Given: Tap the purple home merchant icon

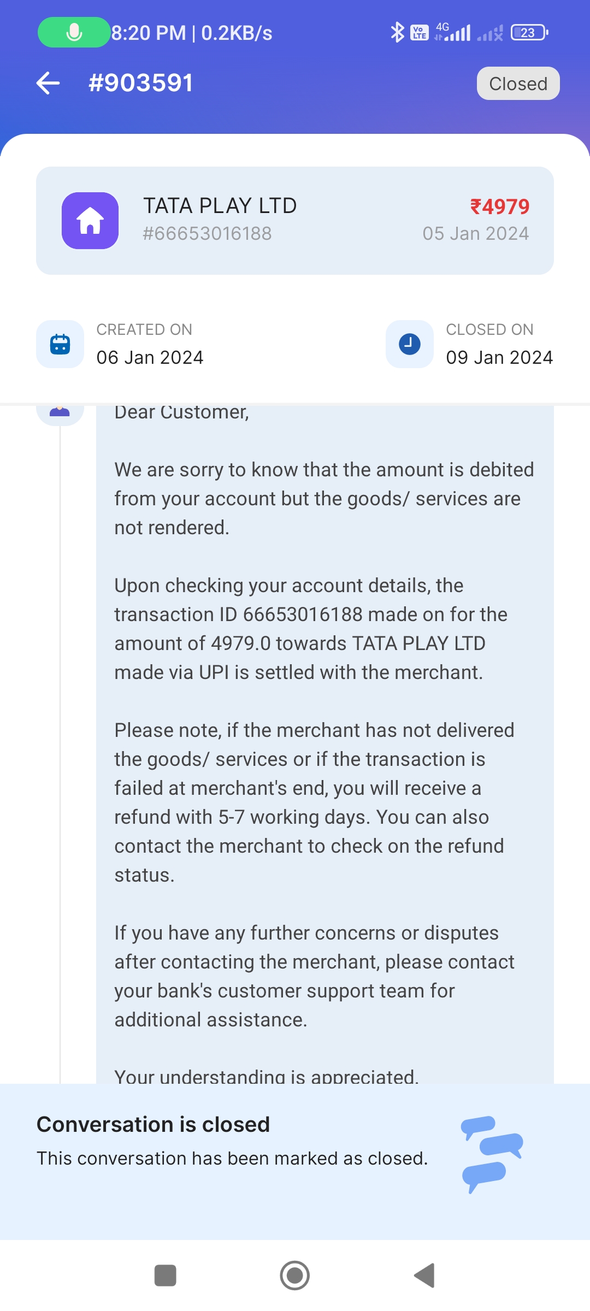Looking at the screenshot, I should pos(90,221).
